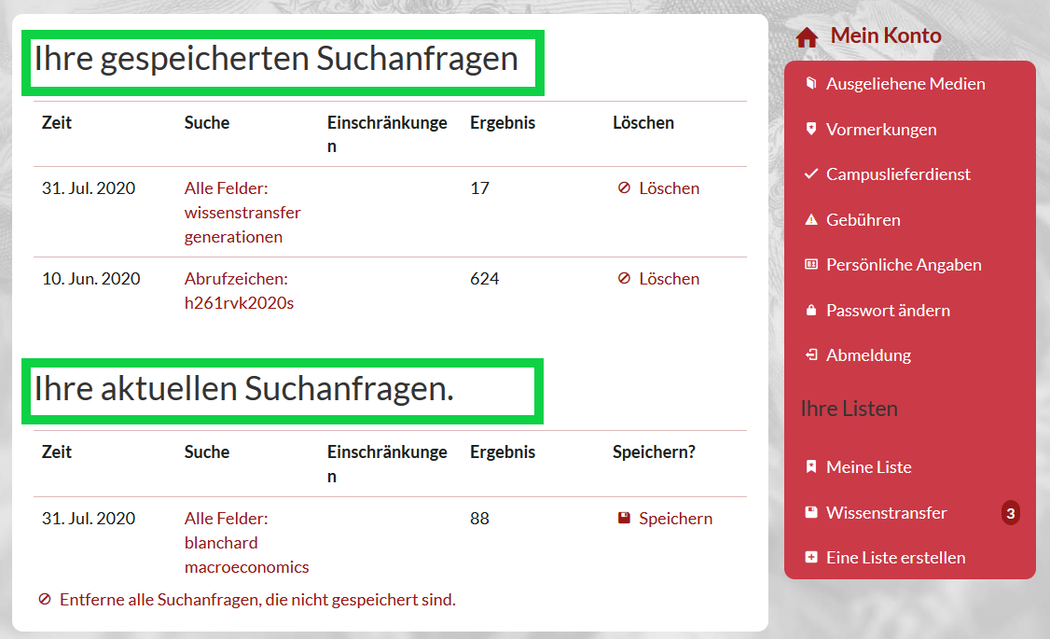Click the floppy disk icon in blanchard macroeconomics row

point(624,518)
